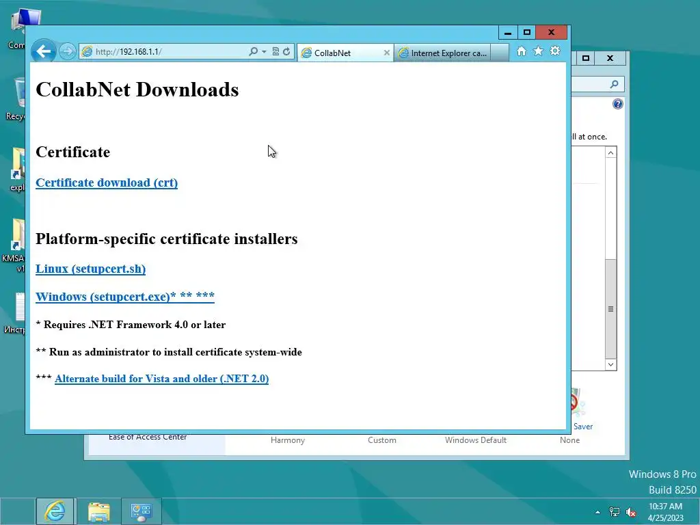The width and height of the screenshot is (700, 525).
Task: Refresh the page with the reload icon
Action: point(286,51)
